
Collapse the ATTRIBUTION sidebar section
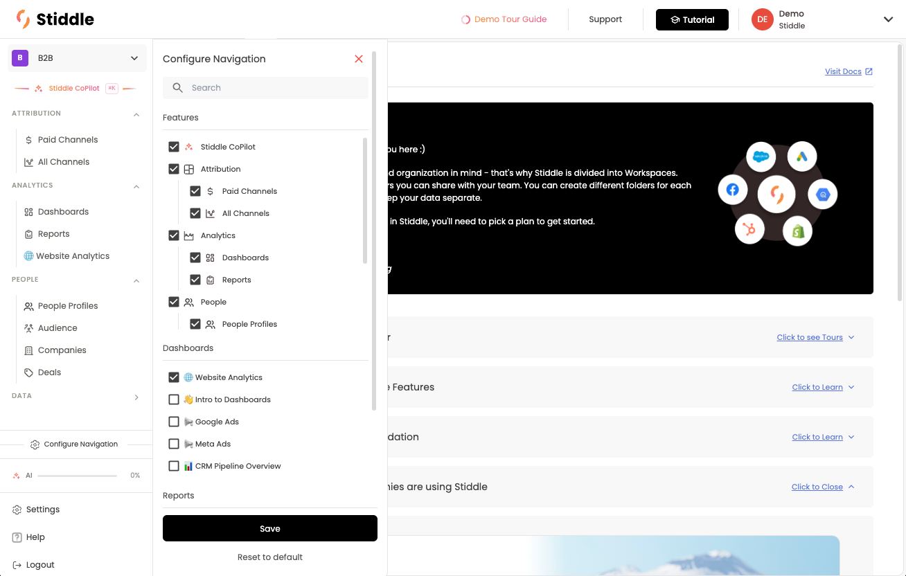(136, 114)
